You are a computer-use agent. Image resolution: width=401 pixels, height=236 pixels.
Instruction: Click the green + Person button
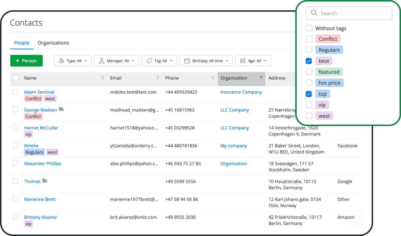pos(26,60)
